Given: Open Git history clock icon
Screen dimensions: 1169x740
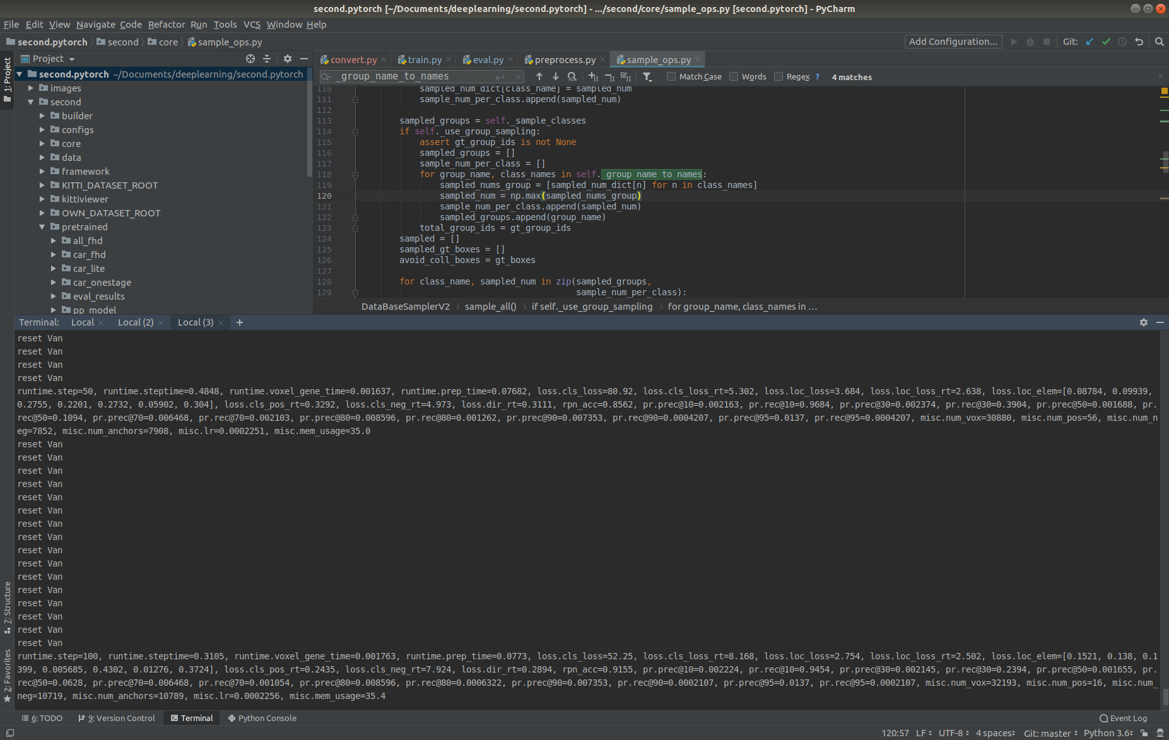Looking at the screenshot, I should 1122,42.
